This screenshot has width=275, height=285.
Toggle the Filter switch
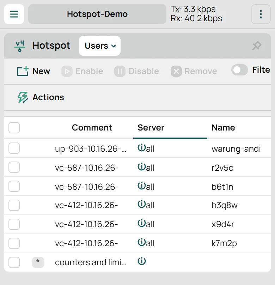click(240, 70)
